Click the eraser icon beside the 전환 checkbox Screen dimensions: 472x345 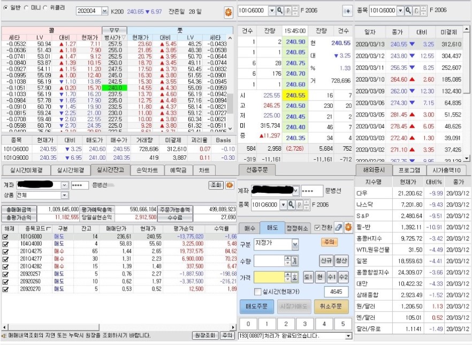339,228
